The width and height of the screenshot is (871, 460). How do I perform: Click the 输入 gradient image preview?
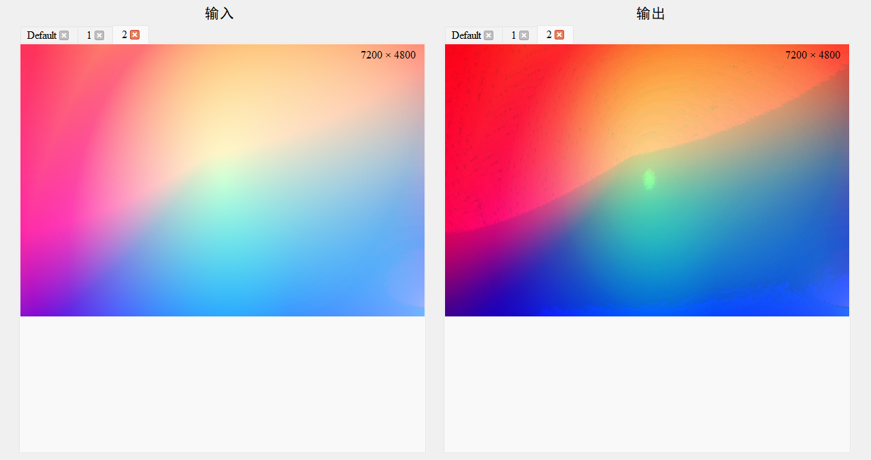(223, 180)
